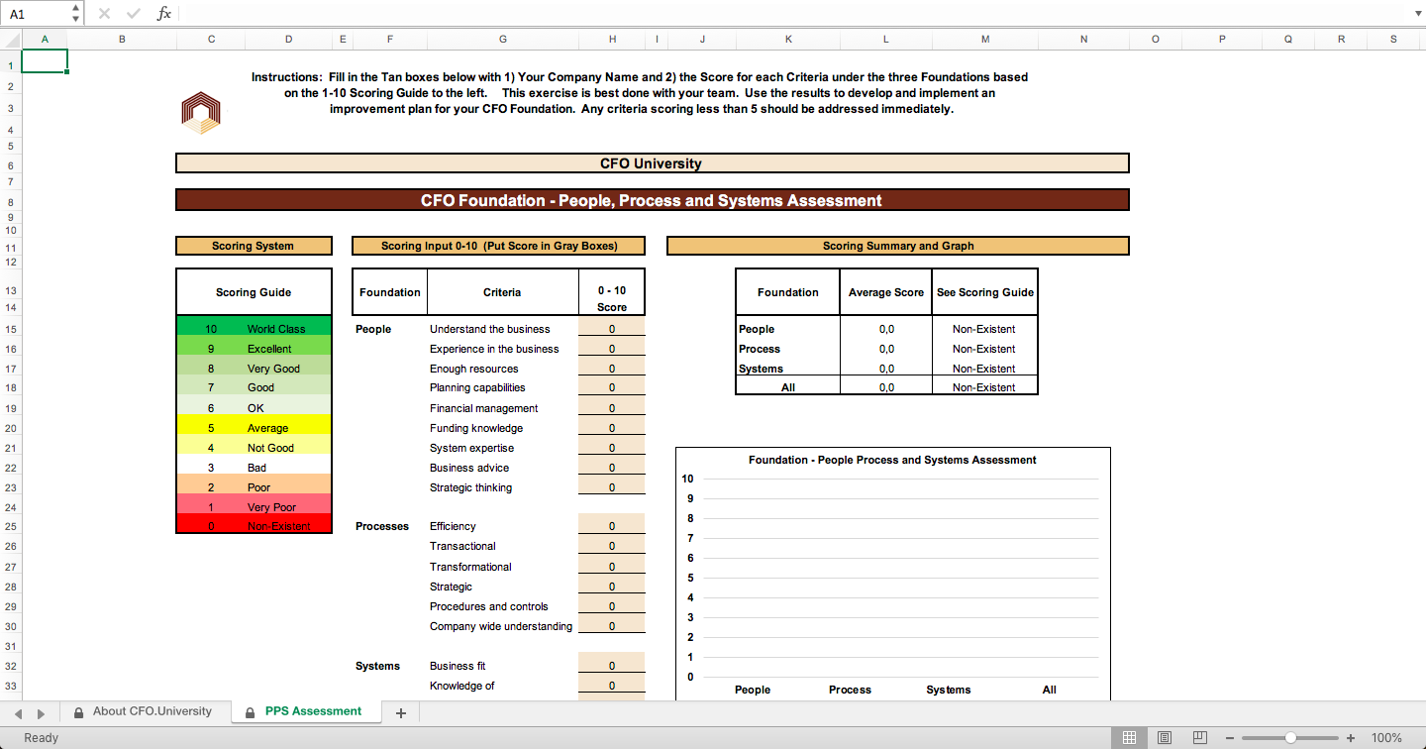Screen dimensions: 1426x749
Task: Click the Planning capabilities criteria text
Action: point(477,387)
